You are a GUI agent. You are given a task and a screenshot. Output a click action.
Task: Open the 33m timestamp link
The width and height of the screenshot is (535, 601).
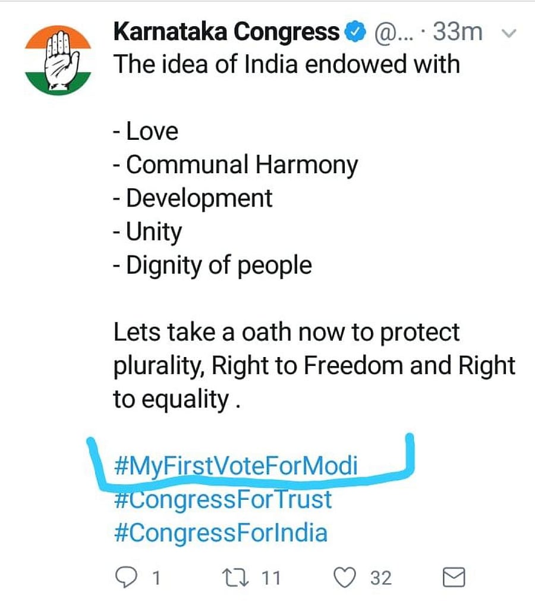[x=457, y=33]
